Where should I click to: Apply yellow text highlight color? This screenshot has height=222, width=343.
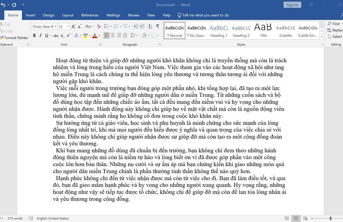[x=85, y=35]
